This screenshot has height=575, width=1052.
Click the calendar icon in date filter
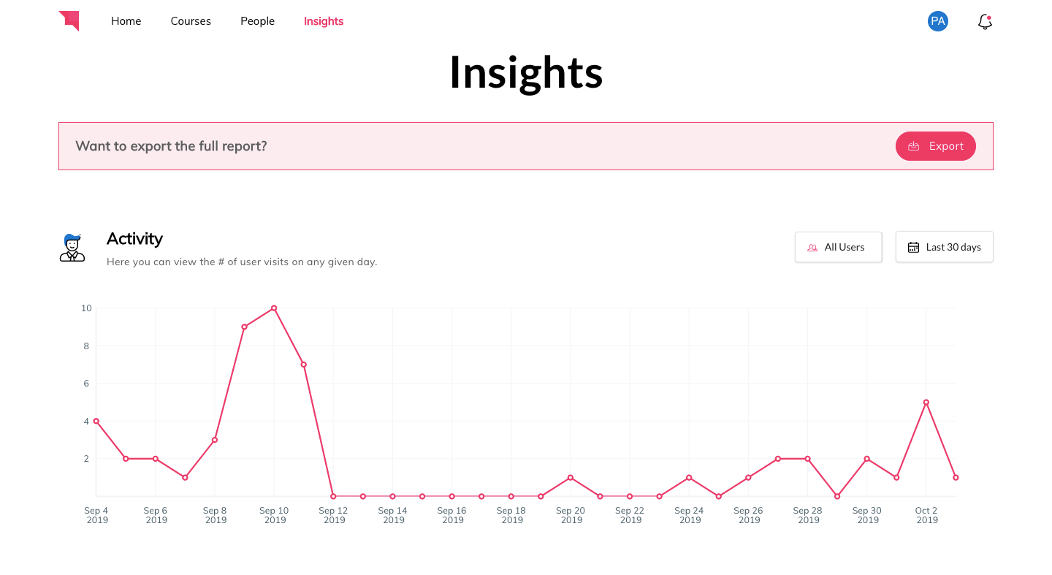coord(913,247)
